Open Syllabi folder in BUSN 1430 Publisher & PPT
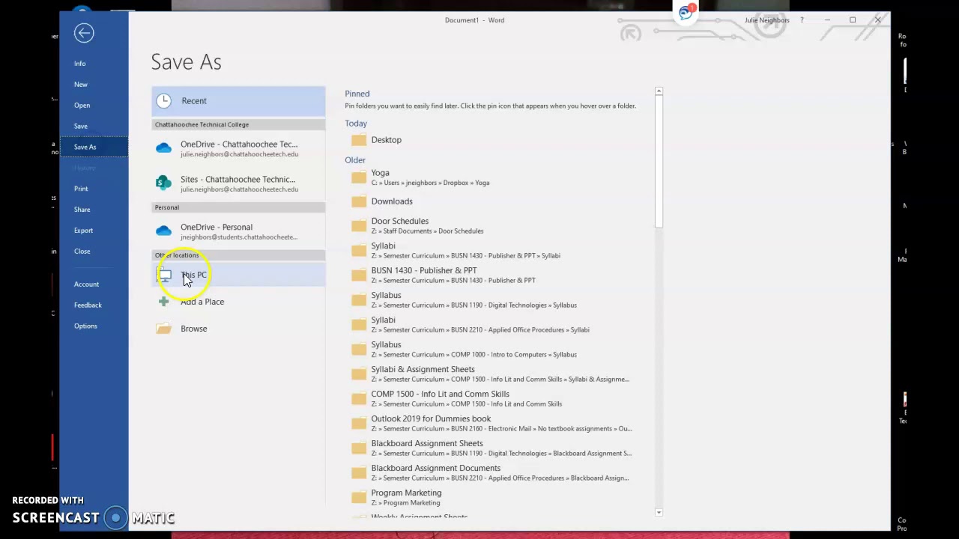The width and height of the screenshot is (959, 539). pyautogui.click(x=499, y=251)
